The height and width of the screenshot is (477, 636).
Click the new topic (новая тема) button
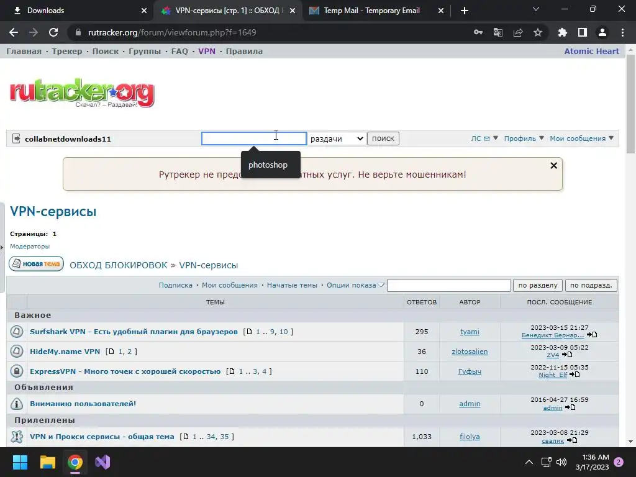click(37, 263)
